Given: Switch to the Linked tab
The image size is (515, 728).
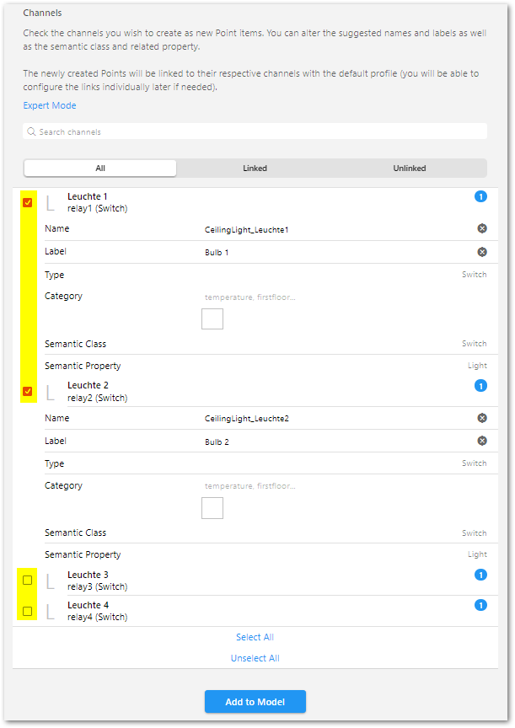Looking at the screenshot, I should 255,169.
